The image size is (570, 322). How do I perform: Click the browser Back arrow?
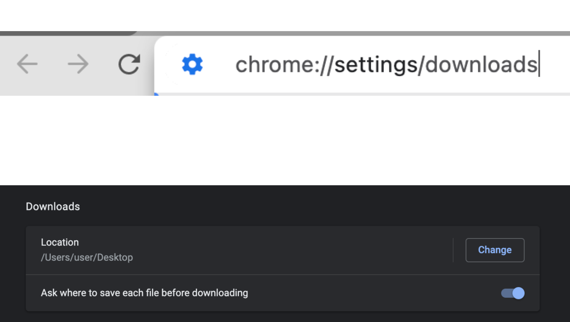[x=27, y=64]
